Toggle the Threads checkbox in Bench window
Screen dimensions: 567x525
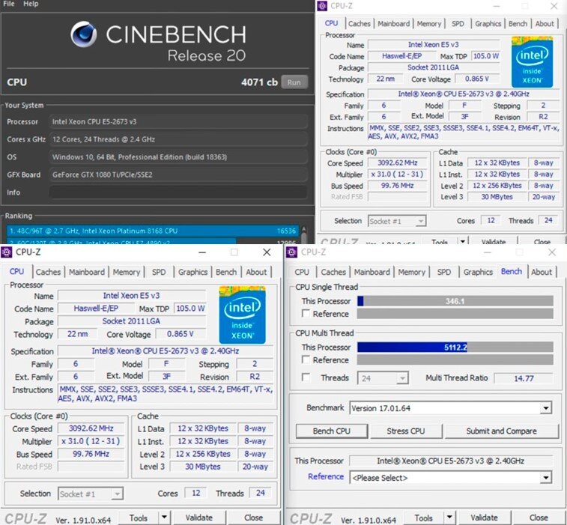306,377
